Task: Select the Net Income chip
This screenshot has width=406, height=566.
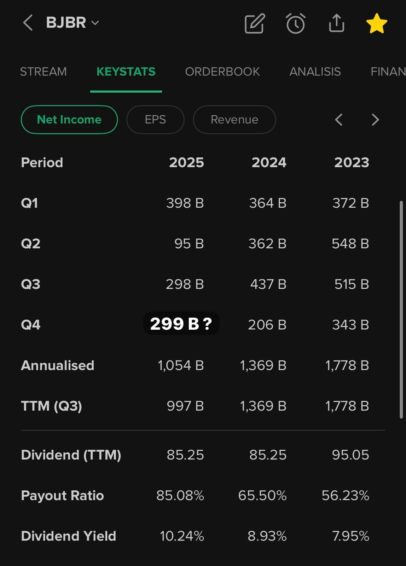Action: click(x=69, y=120)
